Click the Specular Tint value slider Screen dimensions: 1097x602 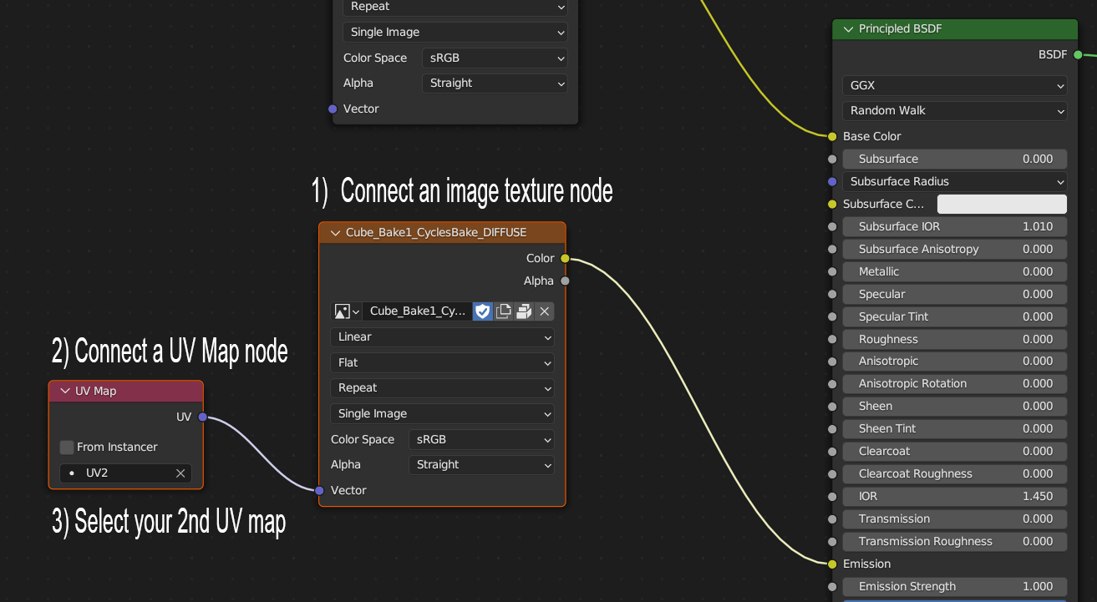(955, 316)
